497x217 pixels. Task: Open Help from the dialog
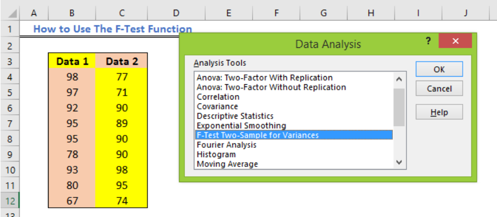(x=439, y=112)
